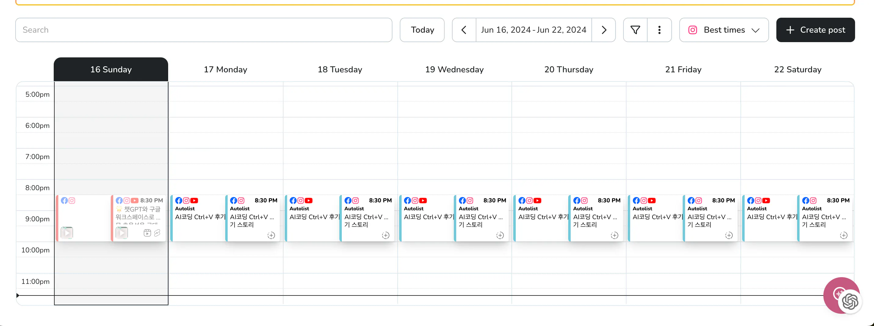Click the plus circle on Wednesday's Autolist post
Screen dimensions: 874x326
pos(500,235)
